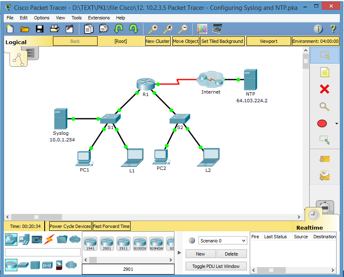Open the Extensions menu
This screenshot has height=277, width=344.
[99, 18]
